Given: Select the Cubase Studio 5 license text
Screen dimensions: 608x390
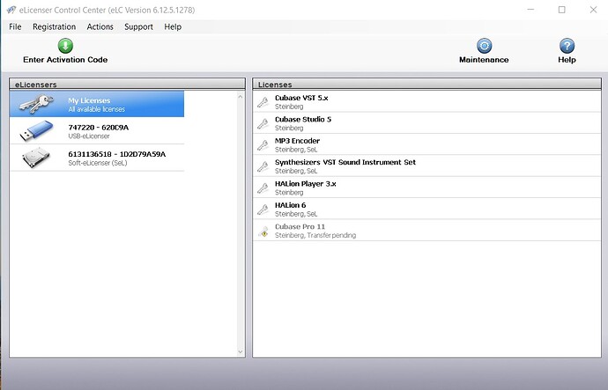Looking at the screenshot, I should [303, 119].
